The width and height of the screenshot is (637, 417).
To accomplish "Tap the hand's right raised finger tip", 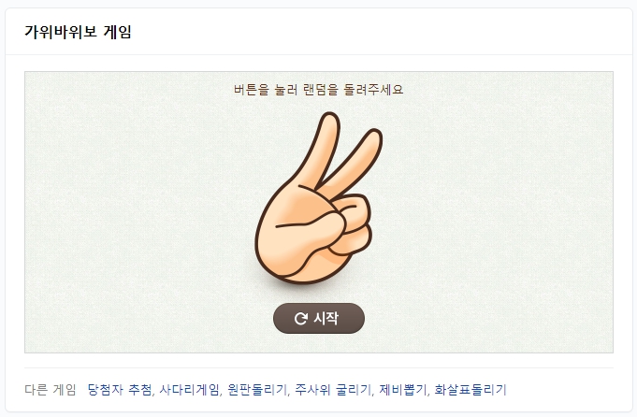I will click(x=372, y=137).
